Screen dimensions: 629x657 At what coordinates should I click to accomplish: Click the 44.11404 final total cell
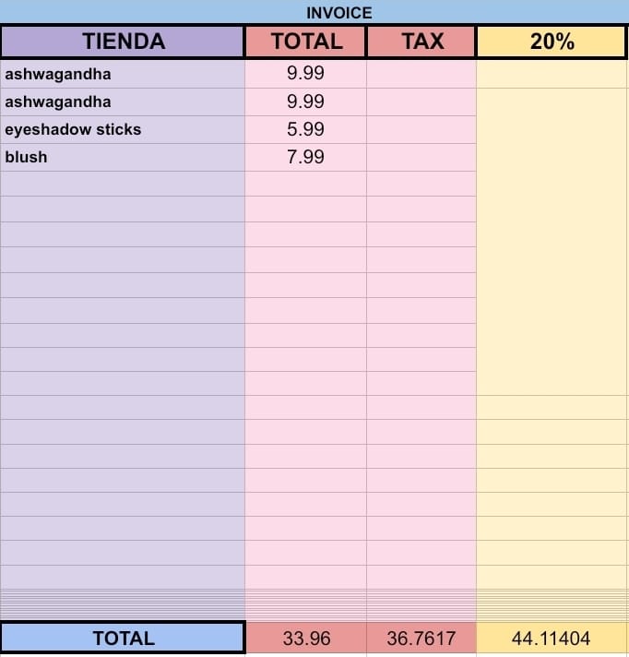point(552,639)
